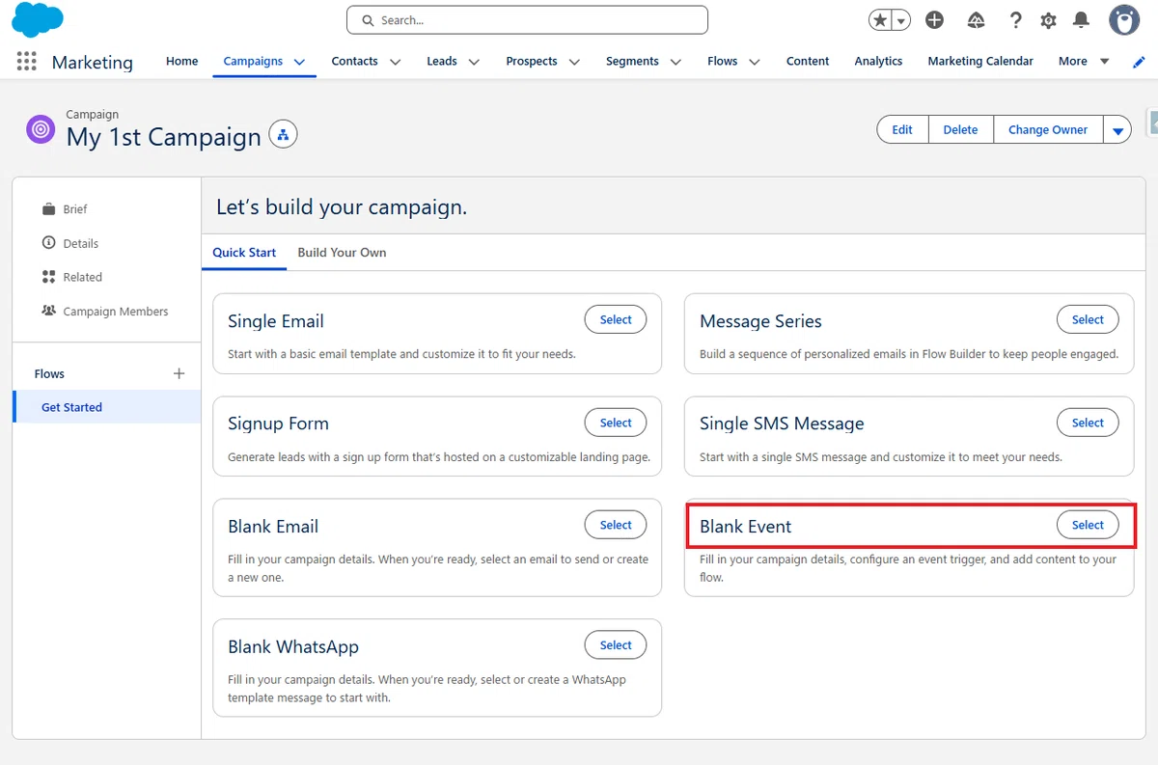Expand the Prospects tab dropdown chevron

(574, 62)
